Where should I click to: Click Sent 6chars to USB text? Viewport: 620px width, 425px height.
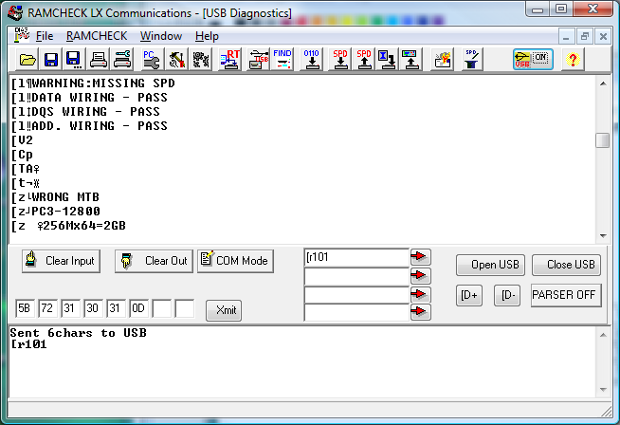click(79, 333)
